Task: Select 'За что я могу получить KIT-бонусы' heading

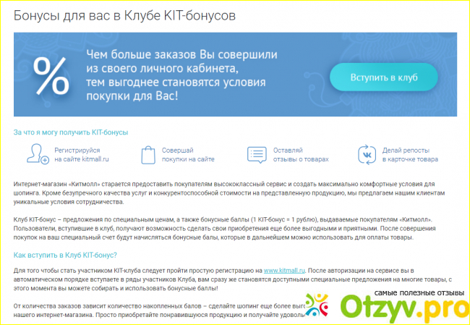Action: [x=71, y=132]
